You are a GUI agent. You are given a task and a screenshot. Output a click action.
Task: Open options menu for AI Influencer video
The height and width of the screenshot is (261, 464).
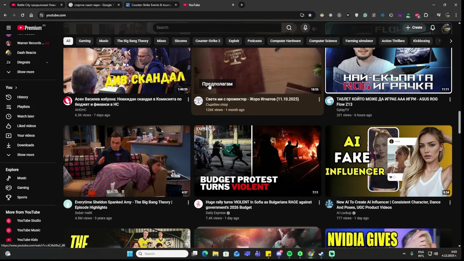point(450,202)
